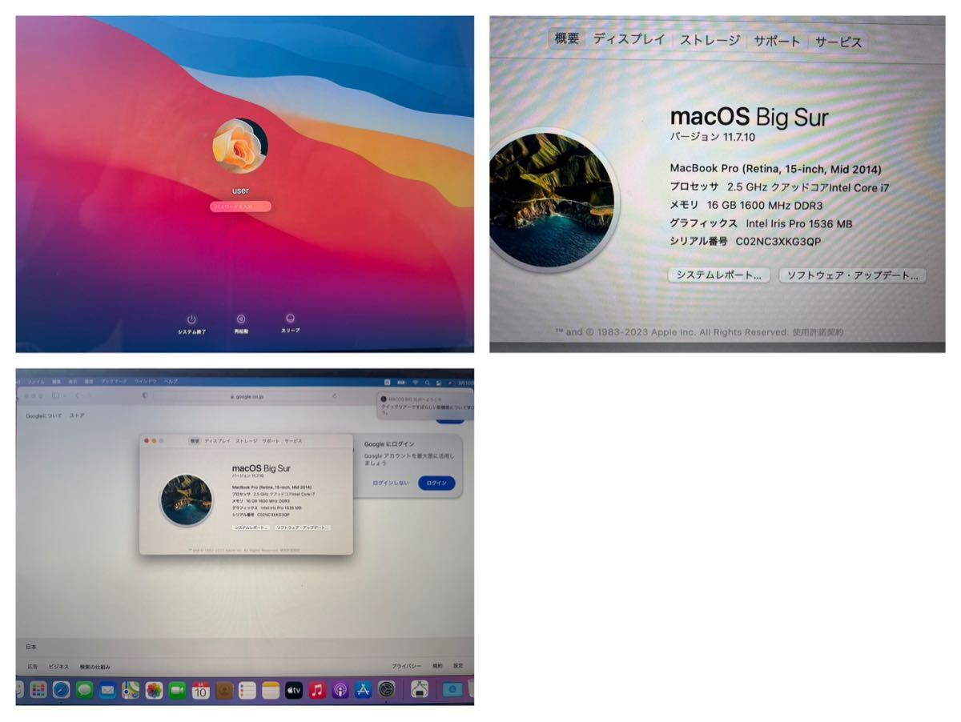Screen dimensions: 961x722
Task: Click ソフトウェア・アップデート… in enlarged About This Mac photo
Action: click(x=852, y=275)
